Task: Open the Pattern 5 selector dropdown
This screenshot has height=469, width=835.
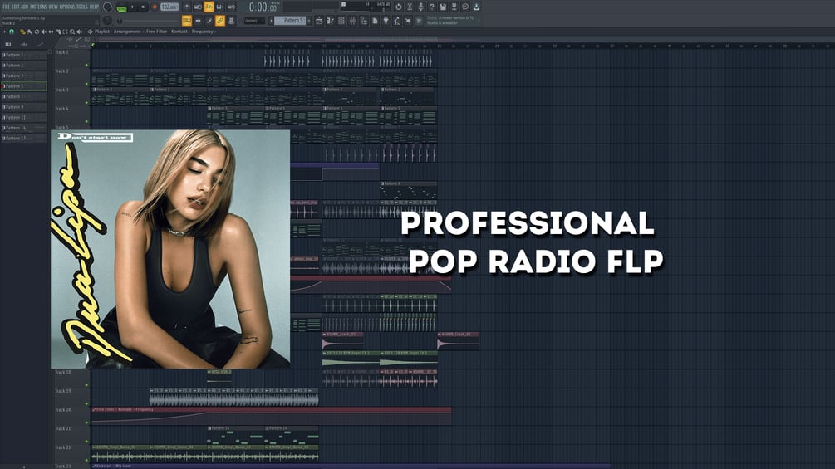Action: tap(290, 21)
